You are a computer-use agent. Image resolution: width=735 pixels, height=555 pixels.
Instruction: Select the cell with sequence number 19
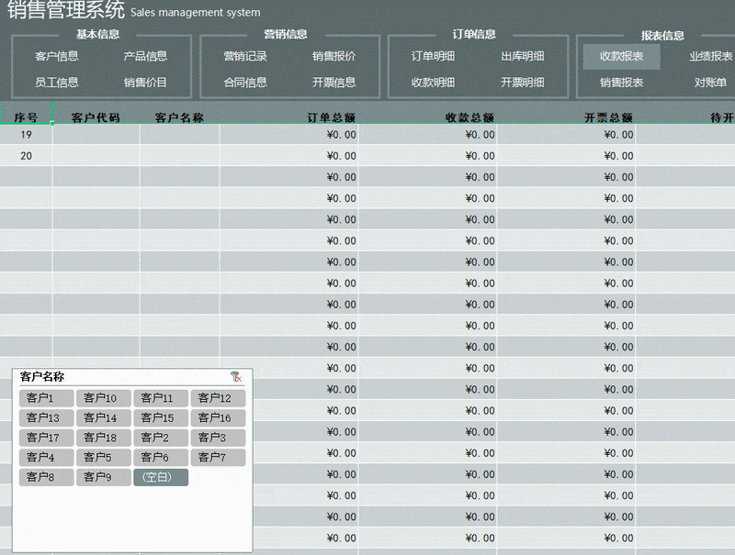point(27,135)
